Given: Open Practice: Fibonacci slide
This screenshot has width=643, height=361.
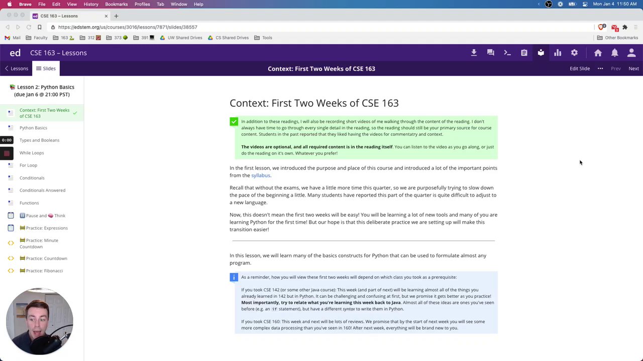Looking at the screenshot, I should (41, 271).
